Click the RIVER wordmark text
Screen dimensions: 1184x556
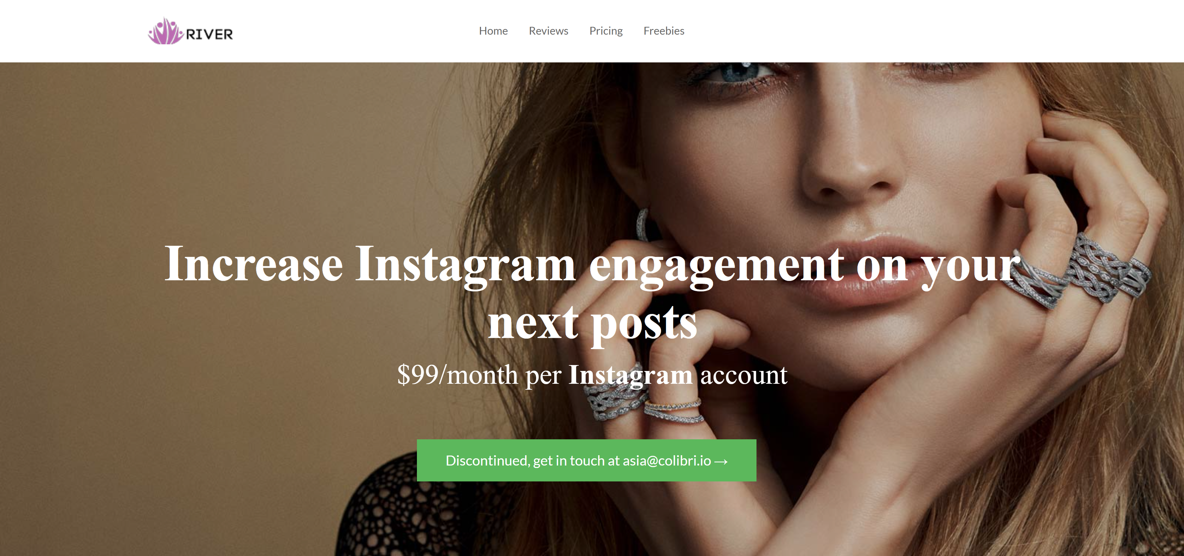(x=209, y=35)
